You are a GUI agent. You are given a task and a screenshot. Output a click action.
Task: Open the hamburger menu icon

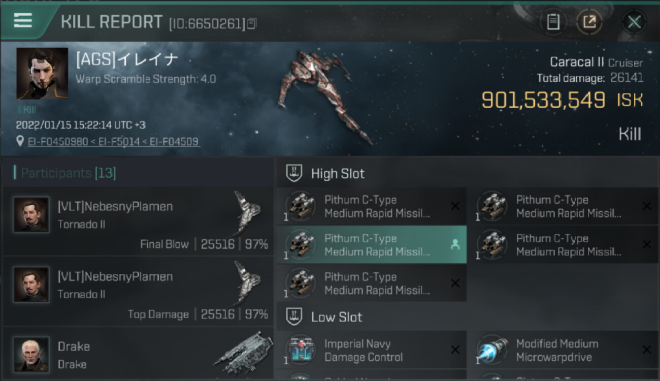coord(23,20)
